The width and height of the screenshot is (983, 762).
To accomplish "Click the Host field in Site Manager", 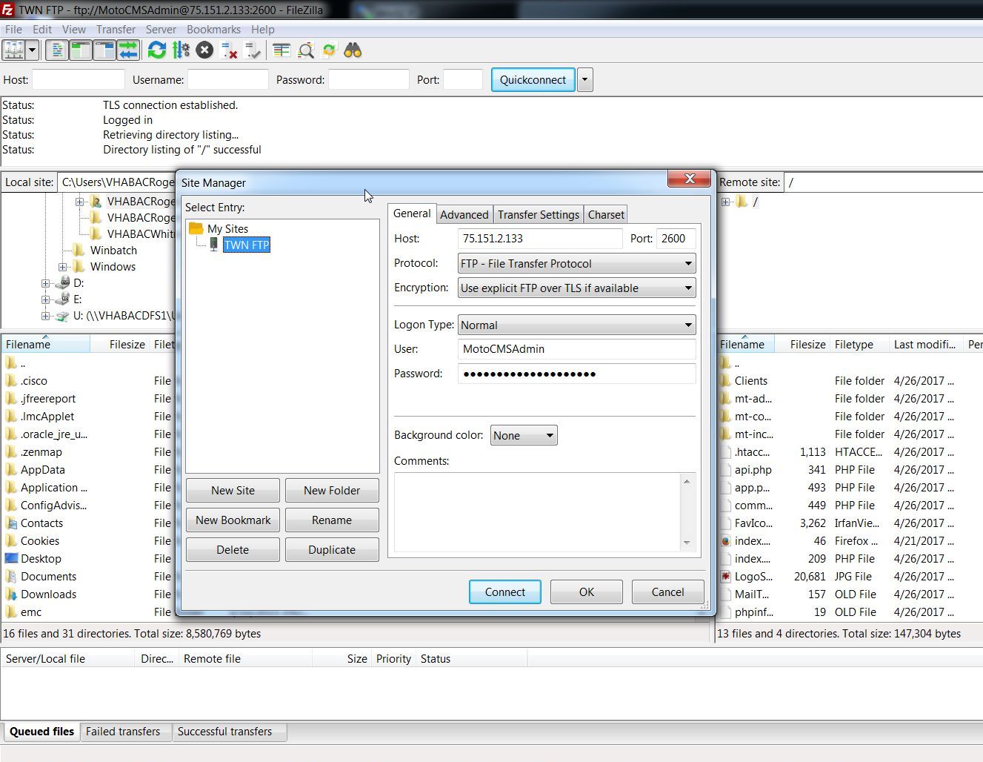I will (540, 238).
